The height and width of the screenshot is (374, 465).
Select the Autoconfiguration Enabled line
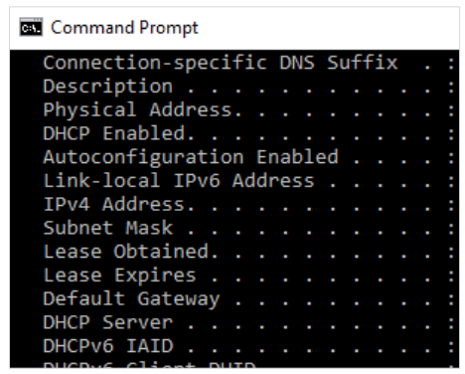(248, 157)
